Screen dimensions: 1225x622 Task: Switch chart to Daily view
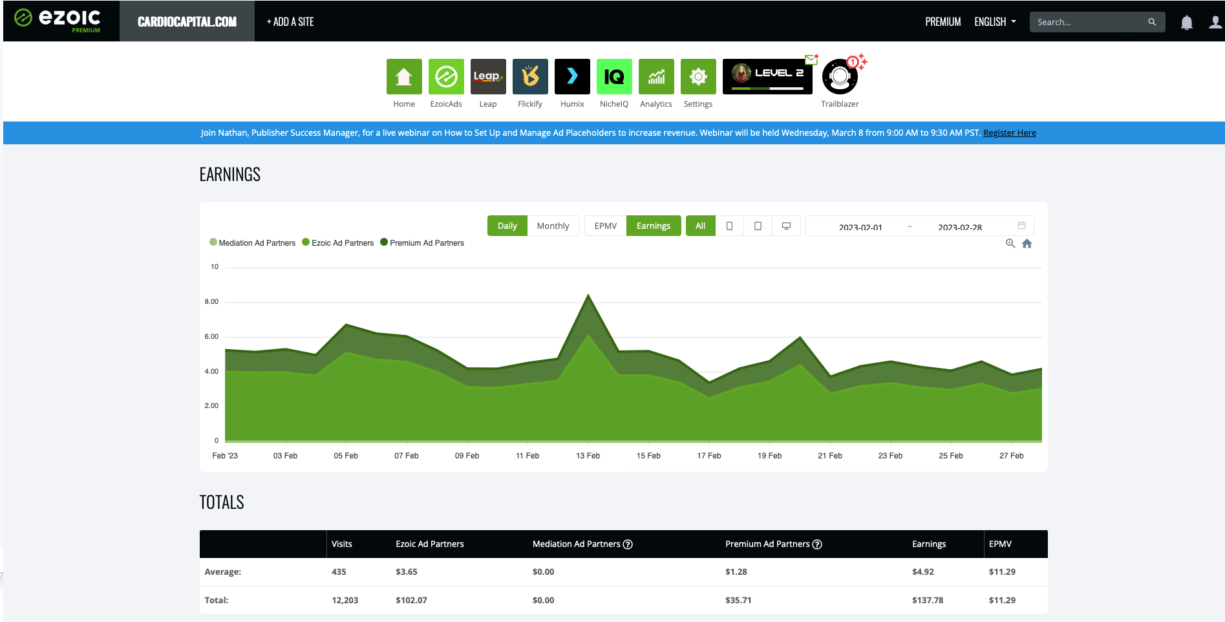[x=507, y=226]
